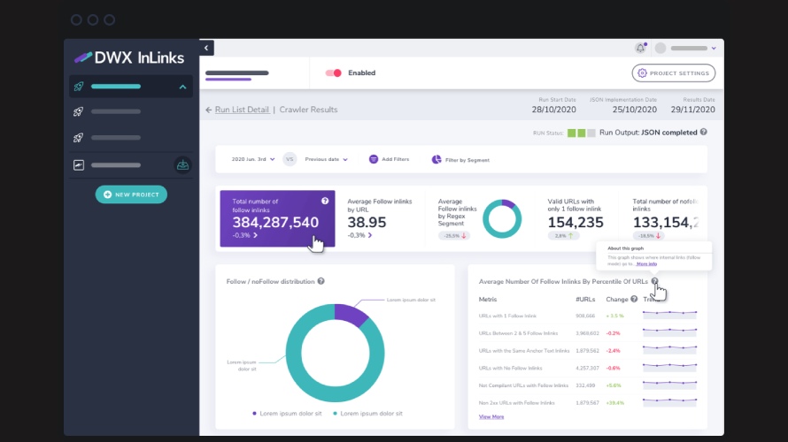Toggle the Enabled switch
Screen dimensions: 788x442
tap(333, 72)
